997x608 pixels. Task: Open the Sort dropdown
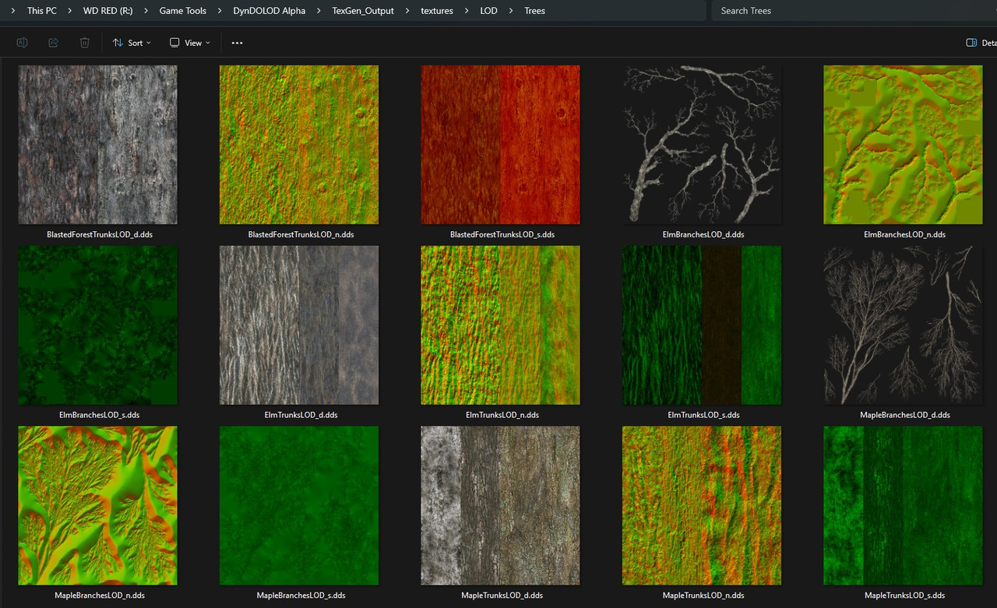coord(131,43)
